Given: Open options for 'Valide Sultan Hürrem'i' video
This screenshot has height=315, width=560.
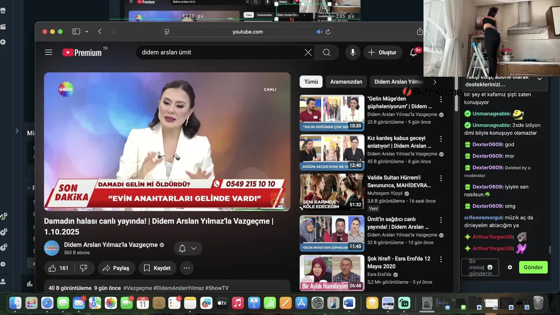Looking at the screenshot, I should (x=441, y=178).
